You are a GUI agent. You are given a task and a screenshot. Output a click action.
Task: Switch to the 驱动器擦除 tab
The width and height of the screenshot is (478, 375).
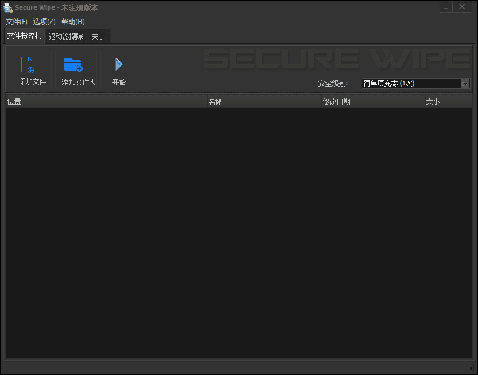tap(65, 36)
